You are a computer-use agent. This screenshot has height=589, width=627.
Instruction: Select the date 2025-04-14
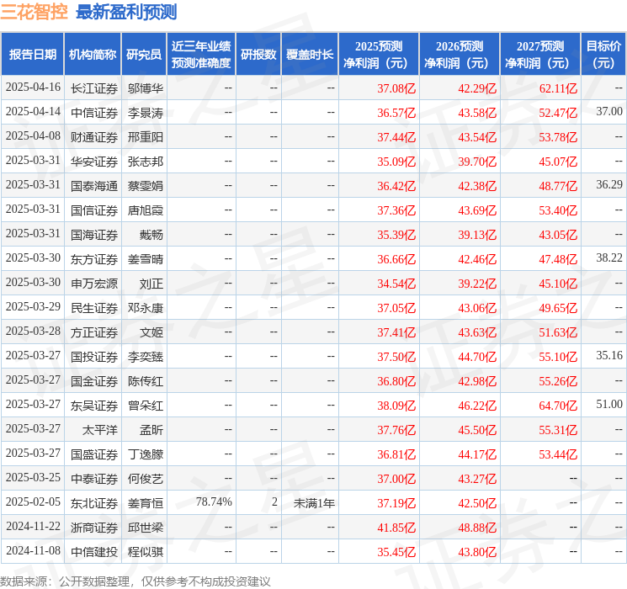click(33, 112)
